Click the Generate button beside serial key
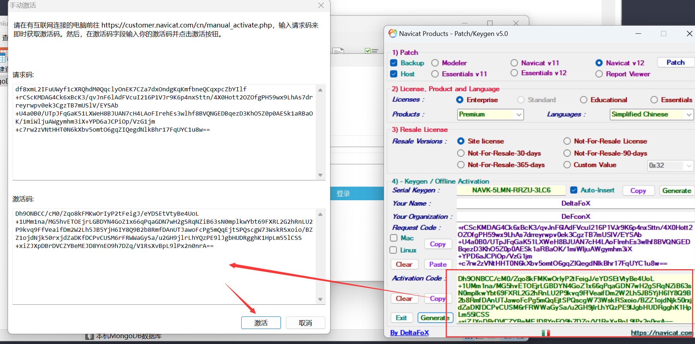This screenshot has height=344, width=695. [677, 191]
